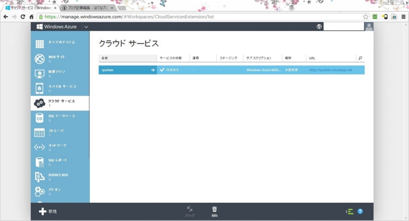Open the SQL Report icon

coord(40,162)
